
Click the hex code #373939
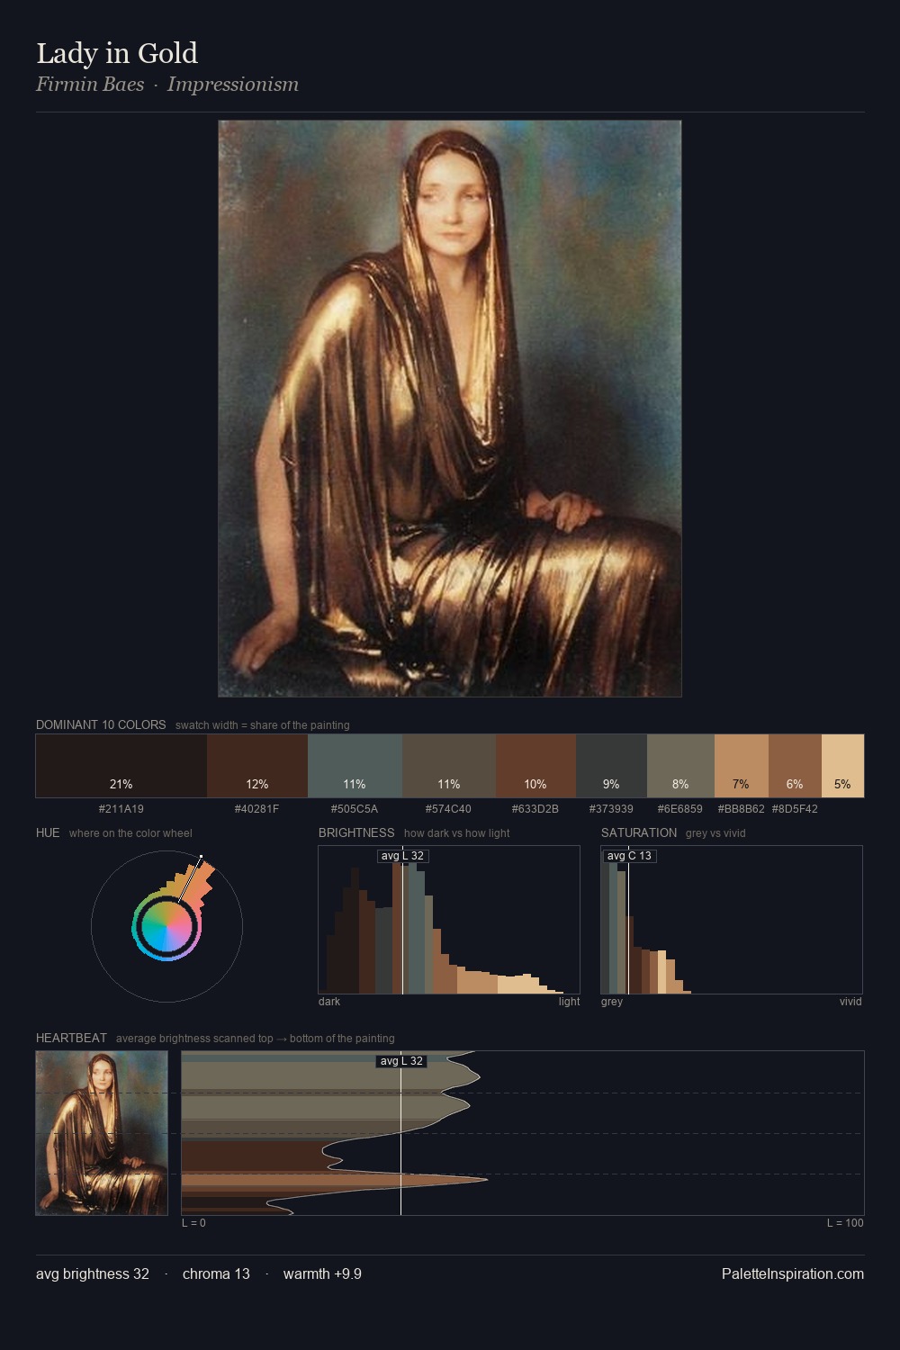click(611, 809)
